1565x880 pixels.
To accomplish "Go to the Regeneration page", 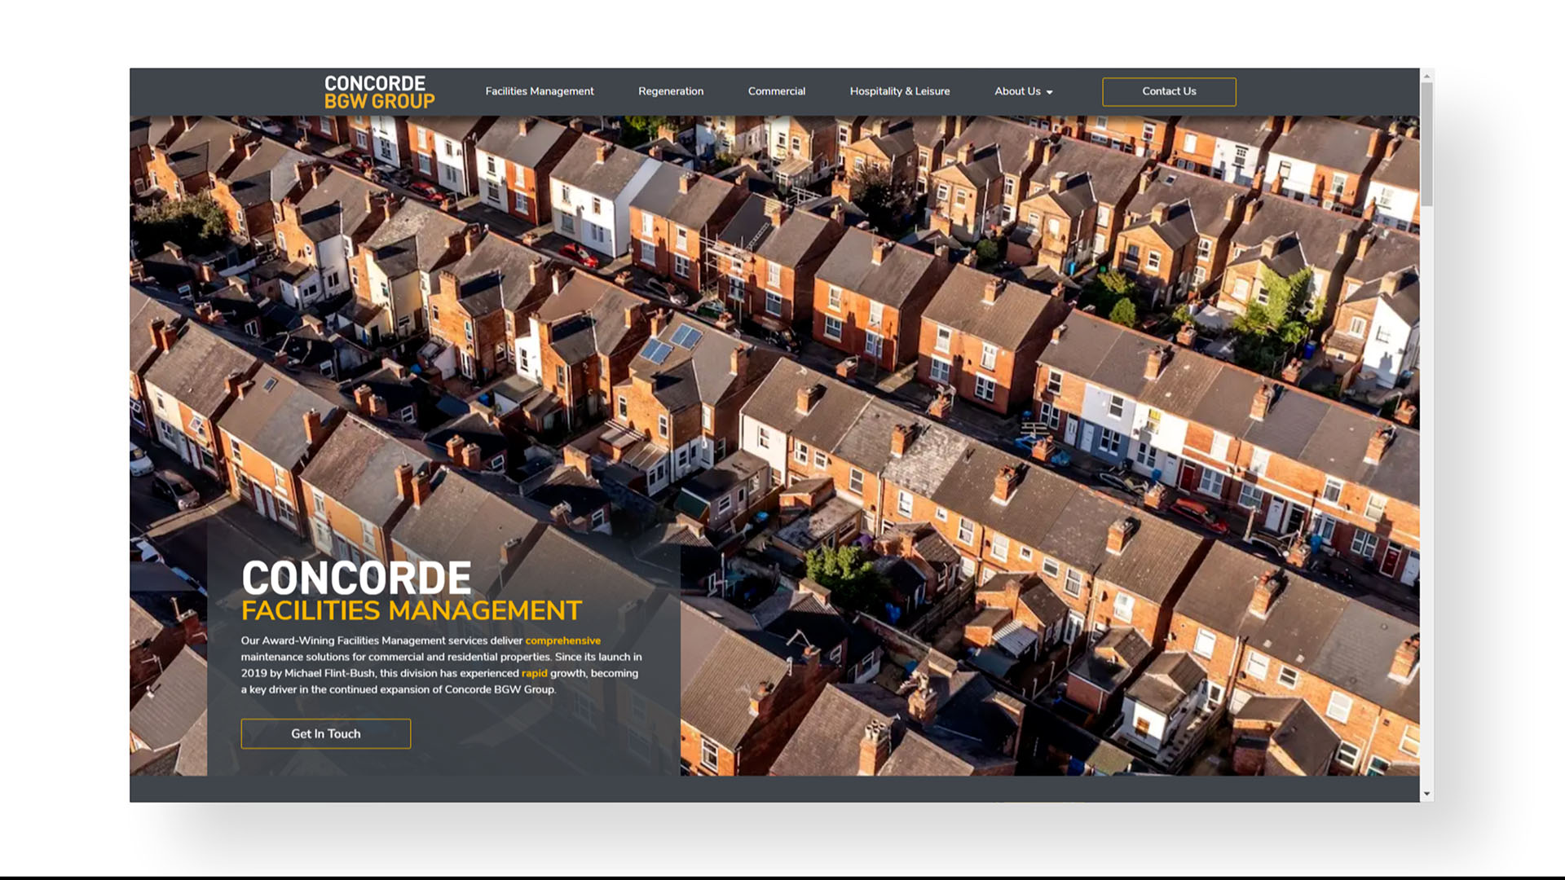I will click(x=670, y=91).
